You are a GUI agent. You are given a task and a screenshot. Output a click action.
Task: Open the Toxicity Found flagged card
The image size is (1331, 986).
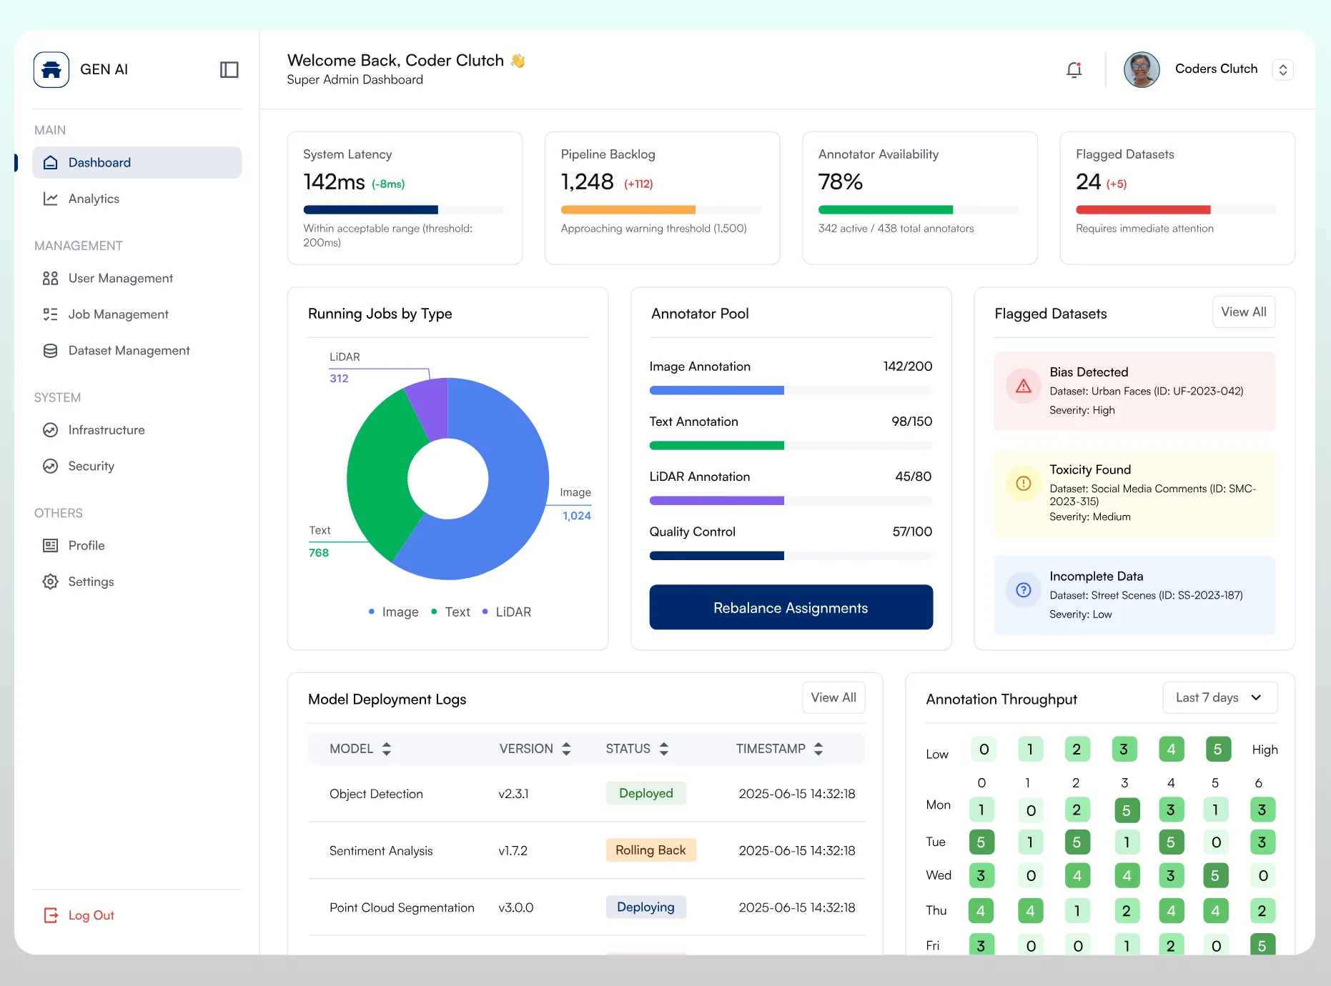coord(1134,493)
